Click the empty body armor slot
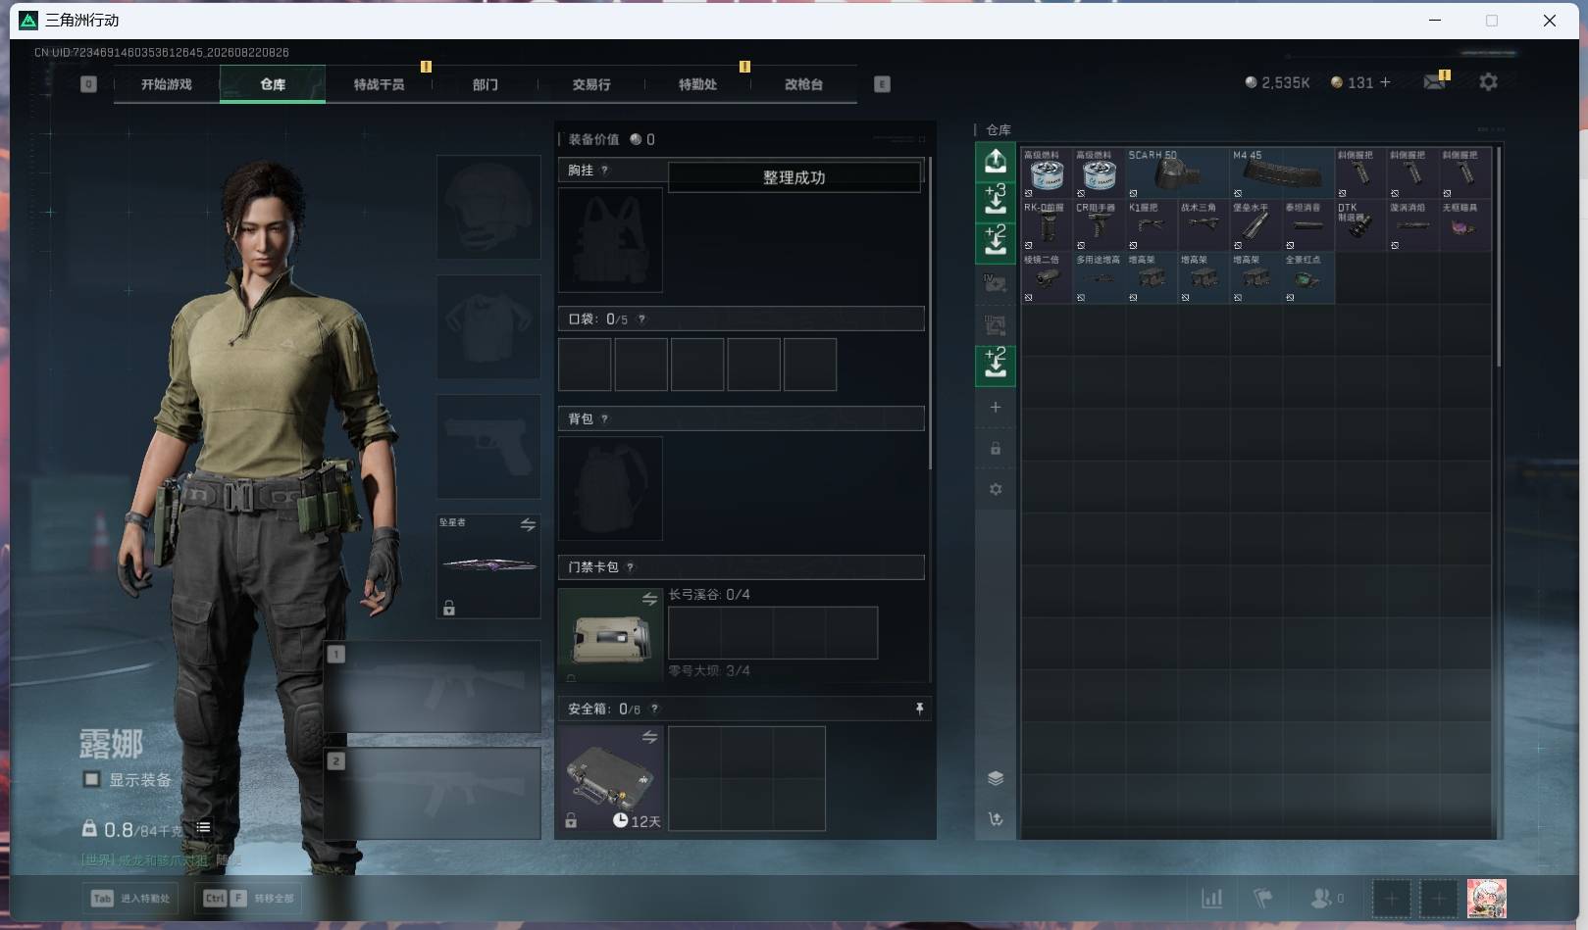 pyautogui.click(x=488, y=326)
